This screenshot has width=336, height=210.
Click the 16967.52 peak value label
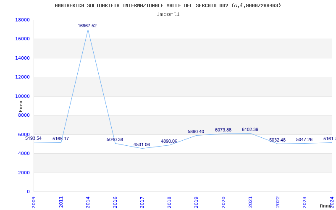click(x=87, y=26)
